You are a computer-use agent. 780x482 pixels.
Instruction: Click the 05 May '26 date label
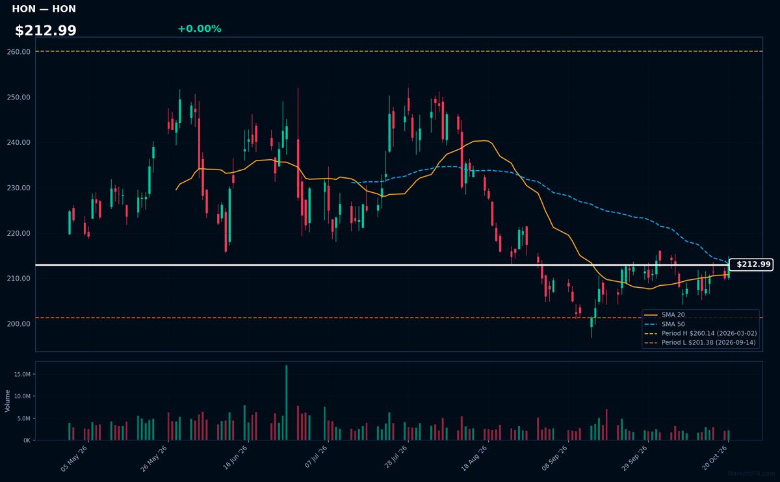click(74, 458)
